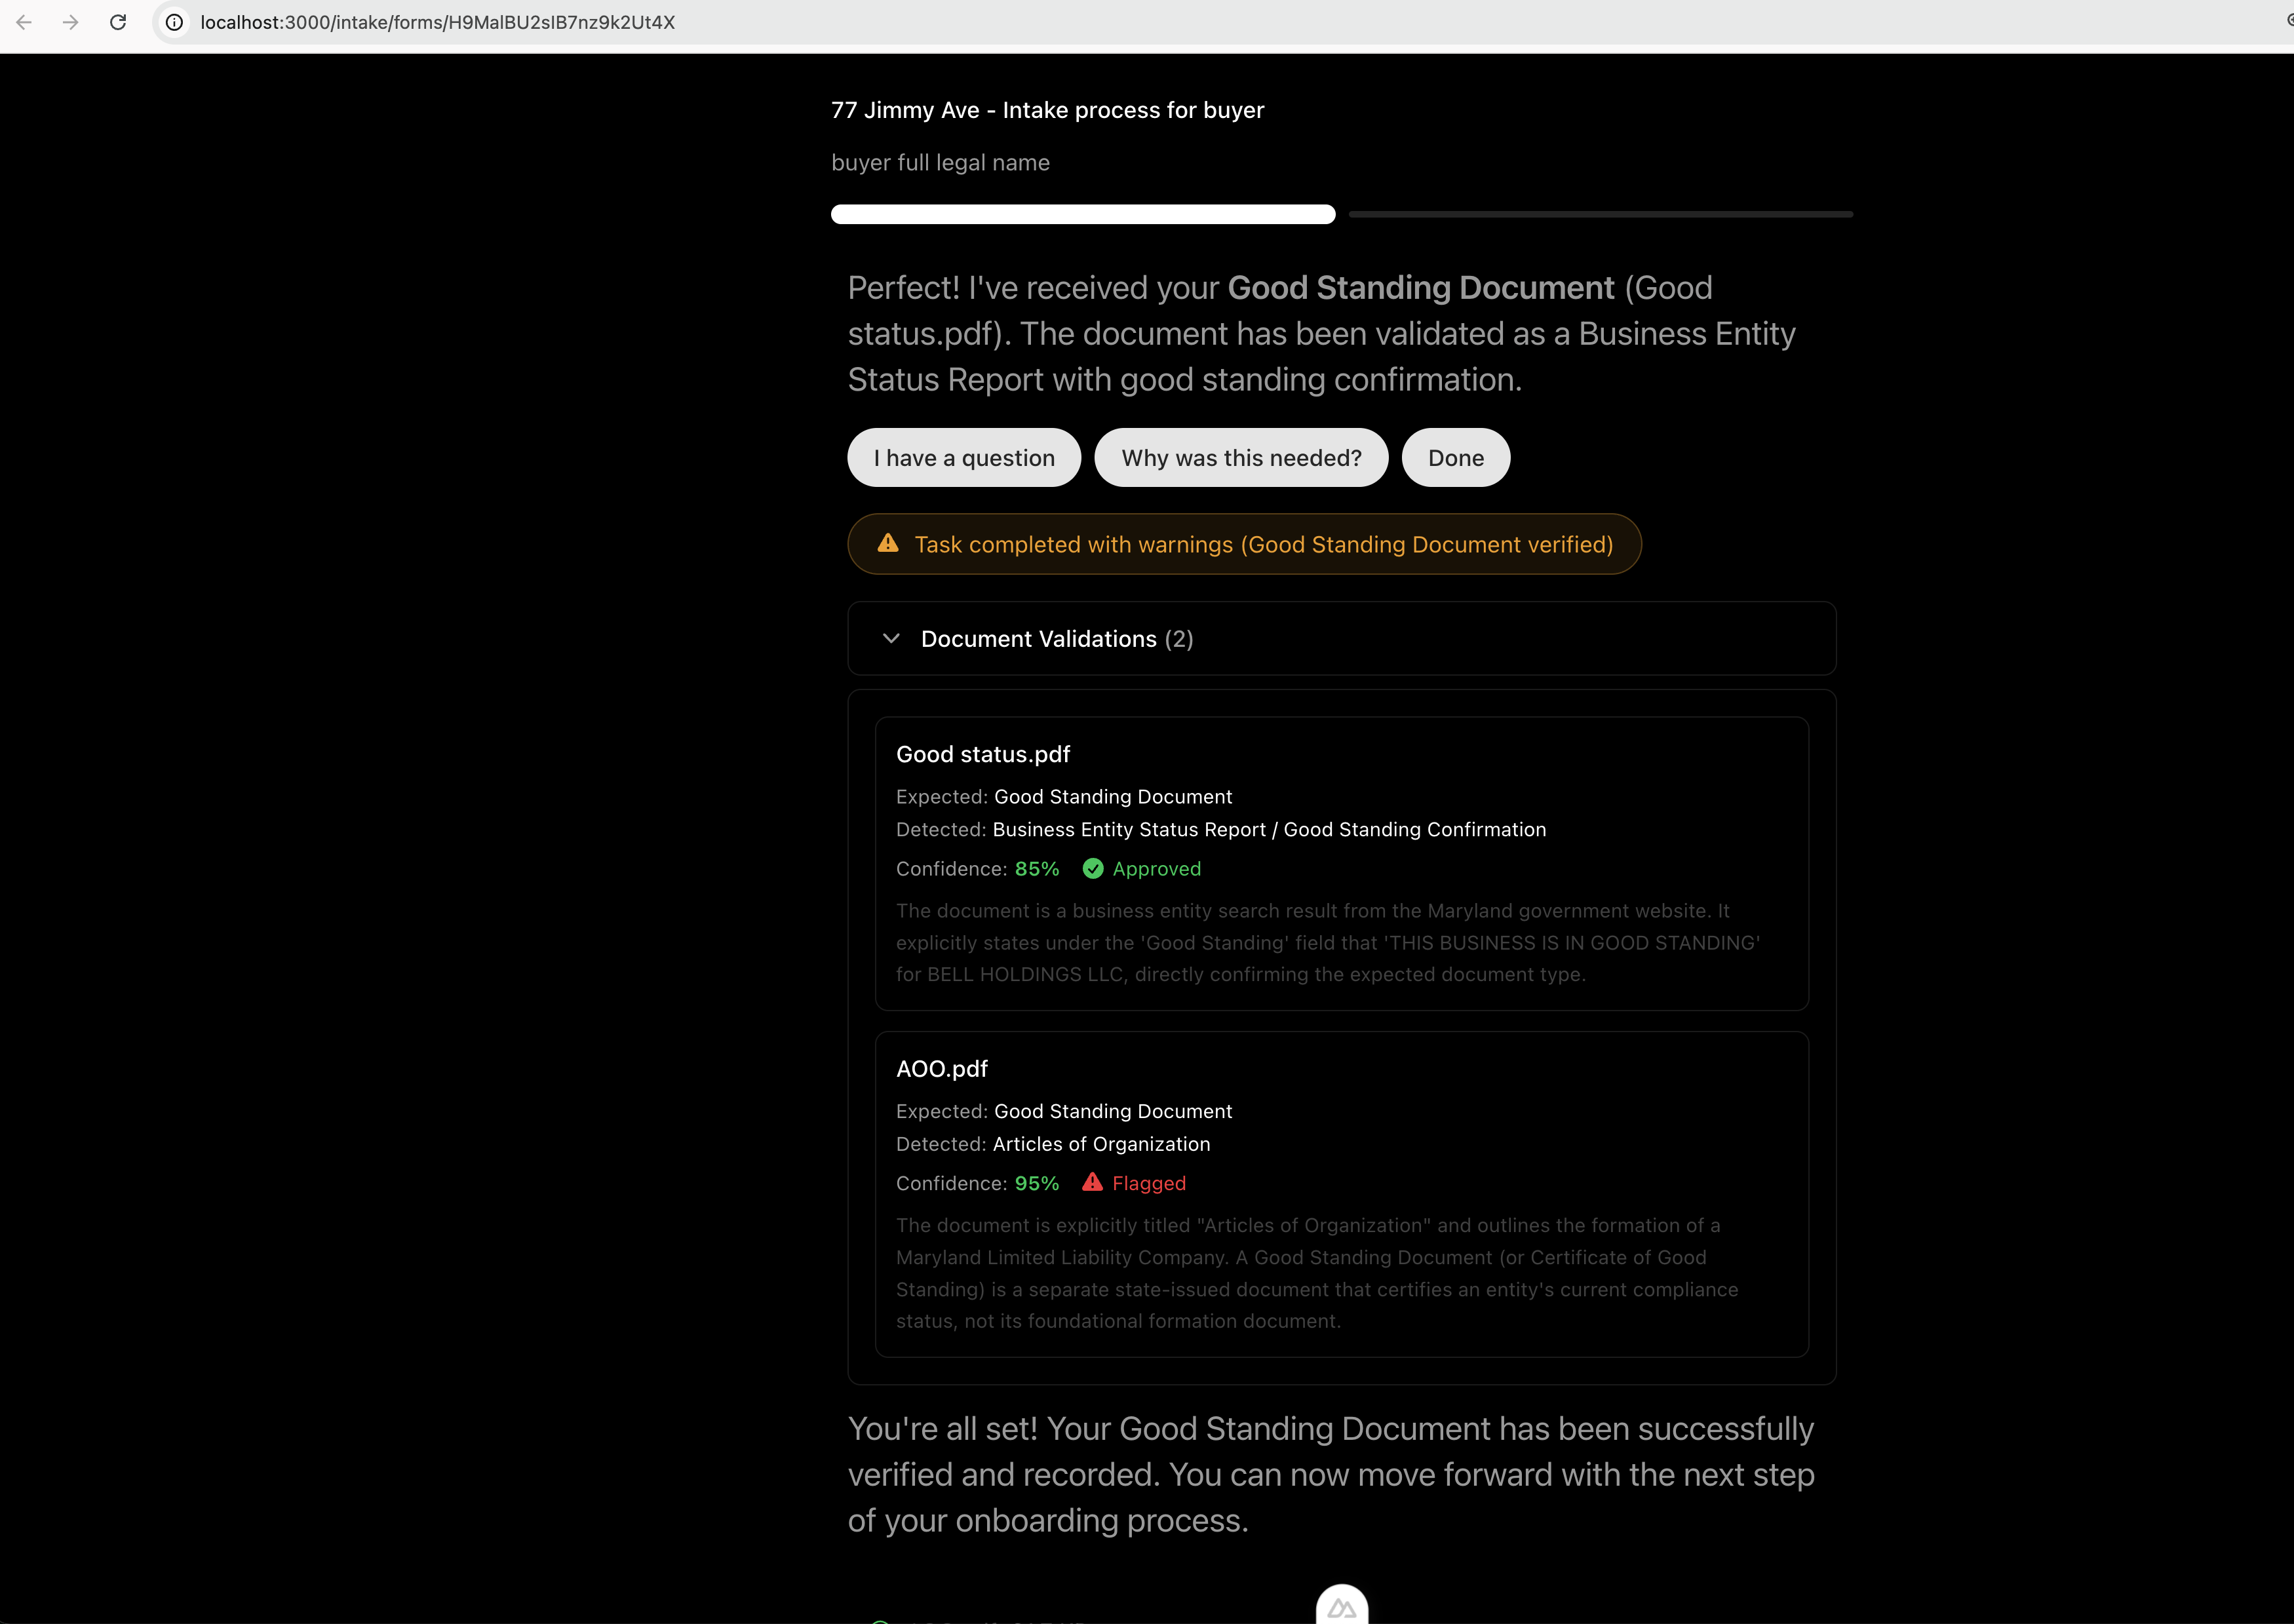Open site information icon in address bar
Image resolution: width=2294 pixels, height=1624 pixels.
174,22
